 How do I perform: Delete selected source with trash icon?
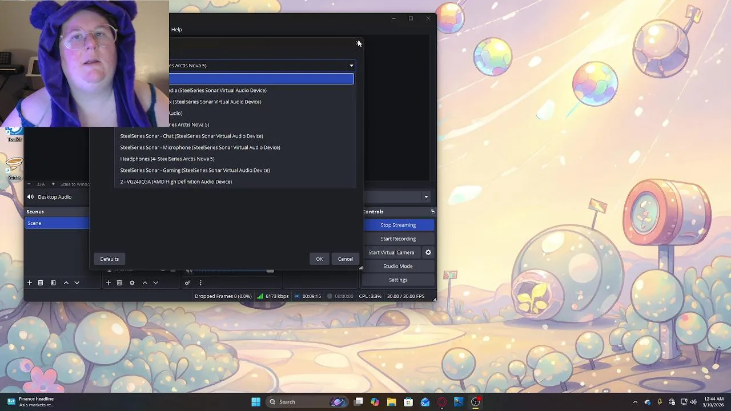pyautogui.click(x=119, y=283)
